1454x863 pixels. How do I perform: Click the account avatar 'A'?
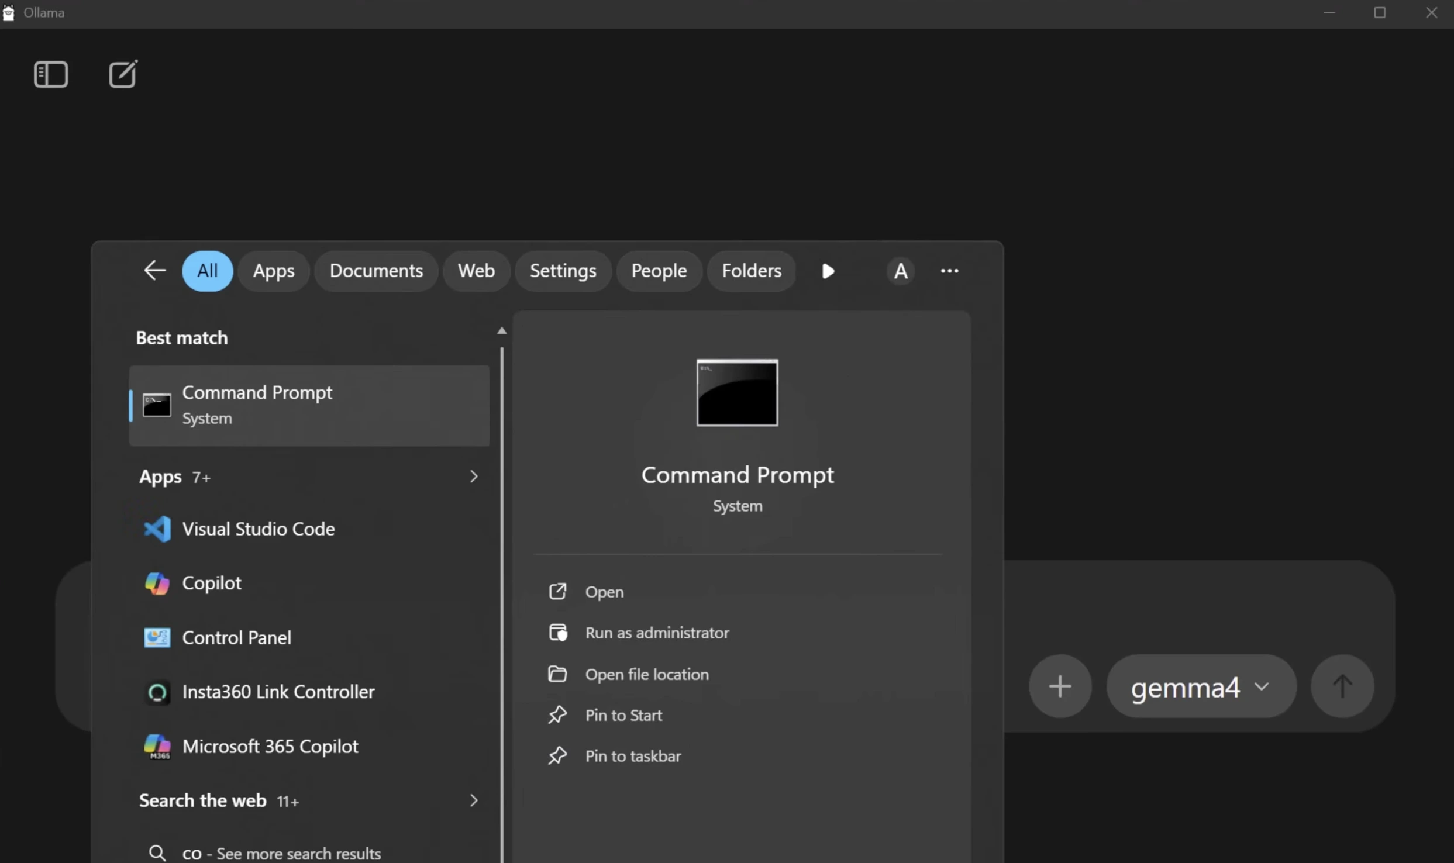[x=900, y=271]
